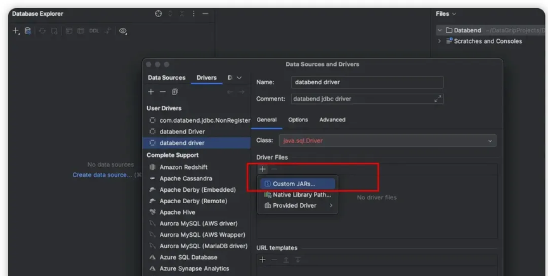The height and width of the screenshot is (276, 548).
Task: Add a driver with the plus icon
Action: coord(151,91)
